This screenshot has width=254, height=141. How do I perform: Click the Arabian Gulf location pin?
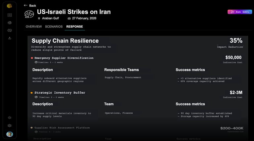pyautogui.click(x=39, y=19)
